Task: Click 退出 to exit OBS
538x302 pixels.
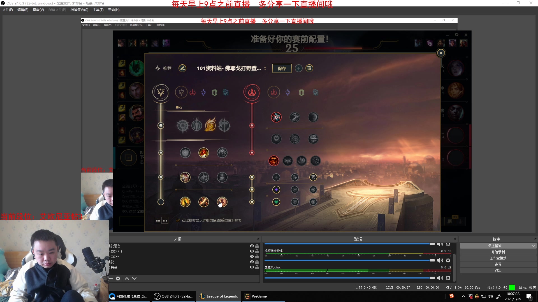Action: coord(498,270)
